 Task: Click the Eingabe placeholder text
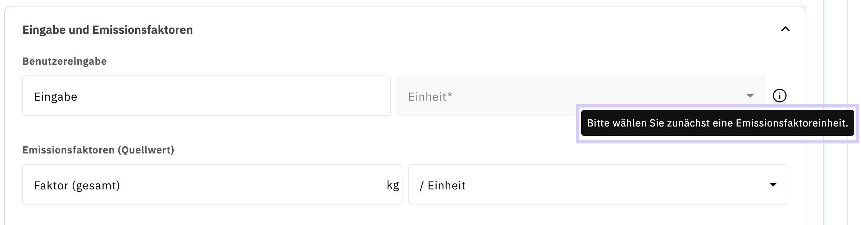(x=55, y=97)
